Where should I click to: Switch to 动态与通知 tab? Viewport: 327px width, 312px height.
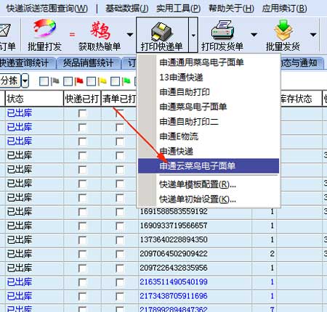pos(302,63)
